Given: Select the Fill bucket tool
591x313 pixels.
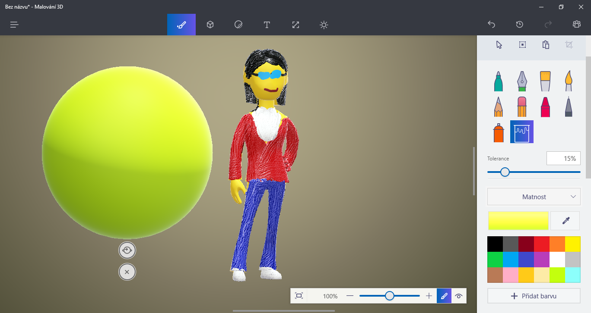Looking at the screenshot, I should [522, 132].
